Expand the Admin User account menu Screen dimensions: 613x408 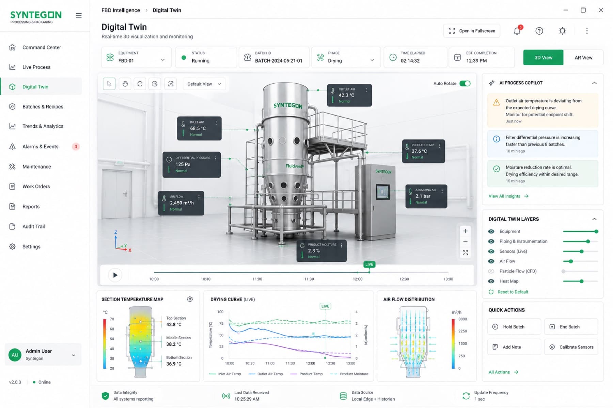pos(43,355)
